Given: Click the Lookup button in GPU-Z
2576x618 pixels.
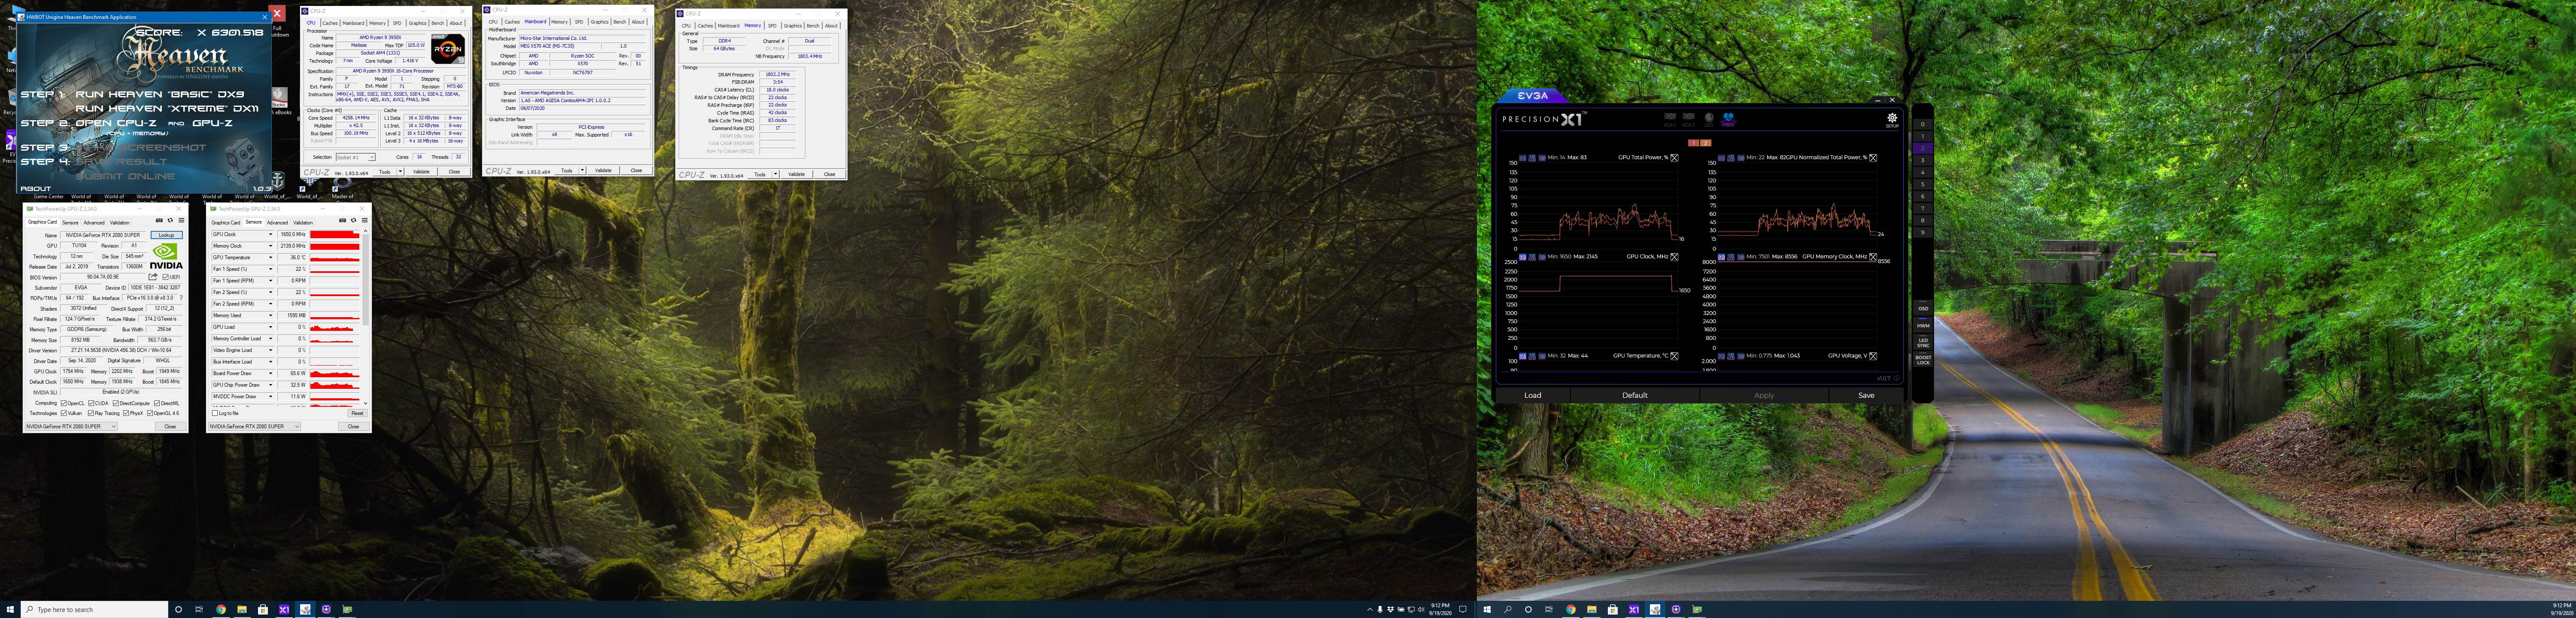Looking at the screenshot, I should 167,235.
